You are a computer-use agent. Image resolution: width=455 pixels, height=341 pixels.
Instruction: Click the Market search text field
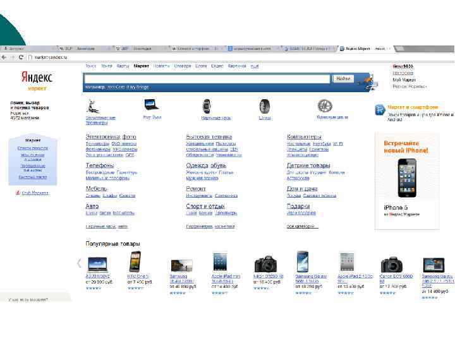(x=207, y=78)
